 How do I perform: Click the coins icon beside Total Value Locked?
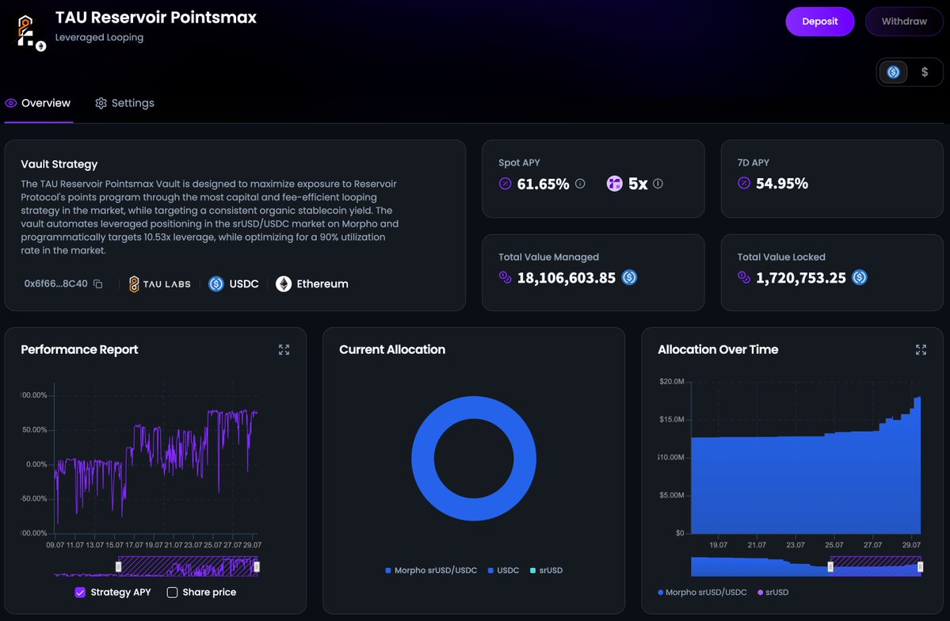744,277
